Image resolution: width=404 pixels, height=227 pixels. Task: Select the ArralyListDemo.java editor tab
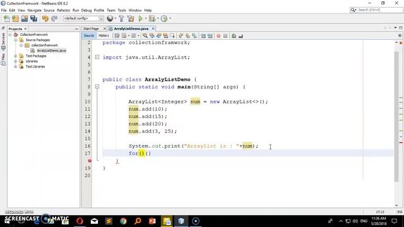pos(131,28)
